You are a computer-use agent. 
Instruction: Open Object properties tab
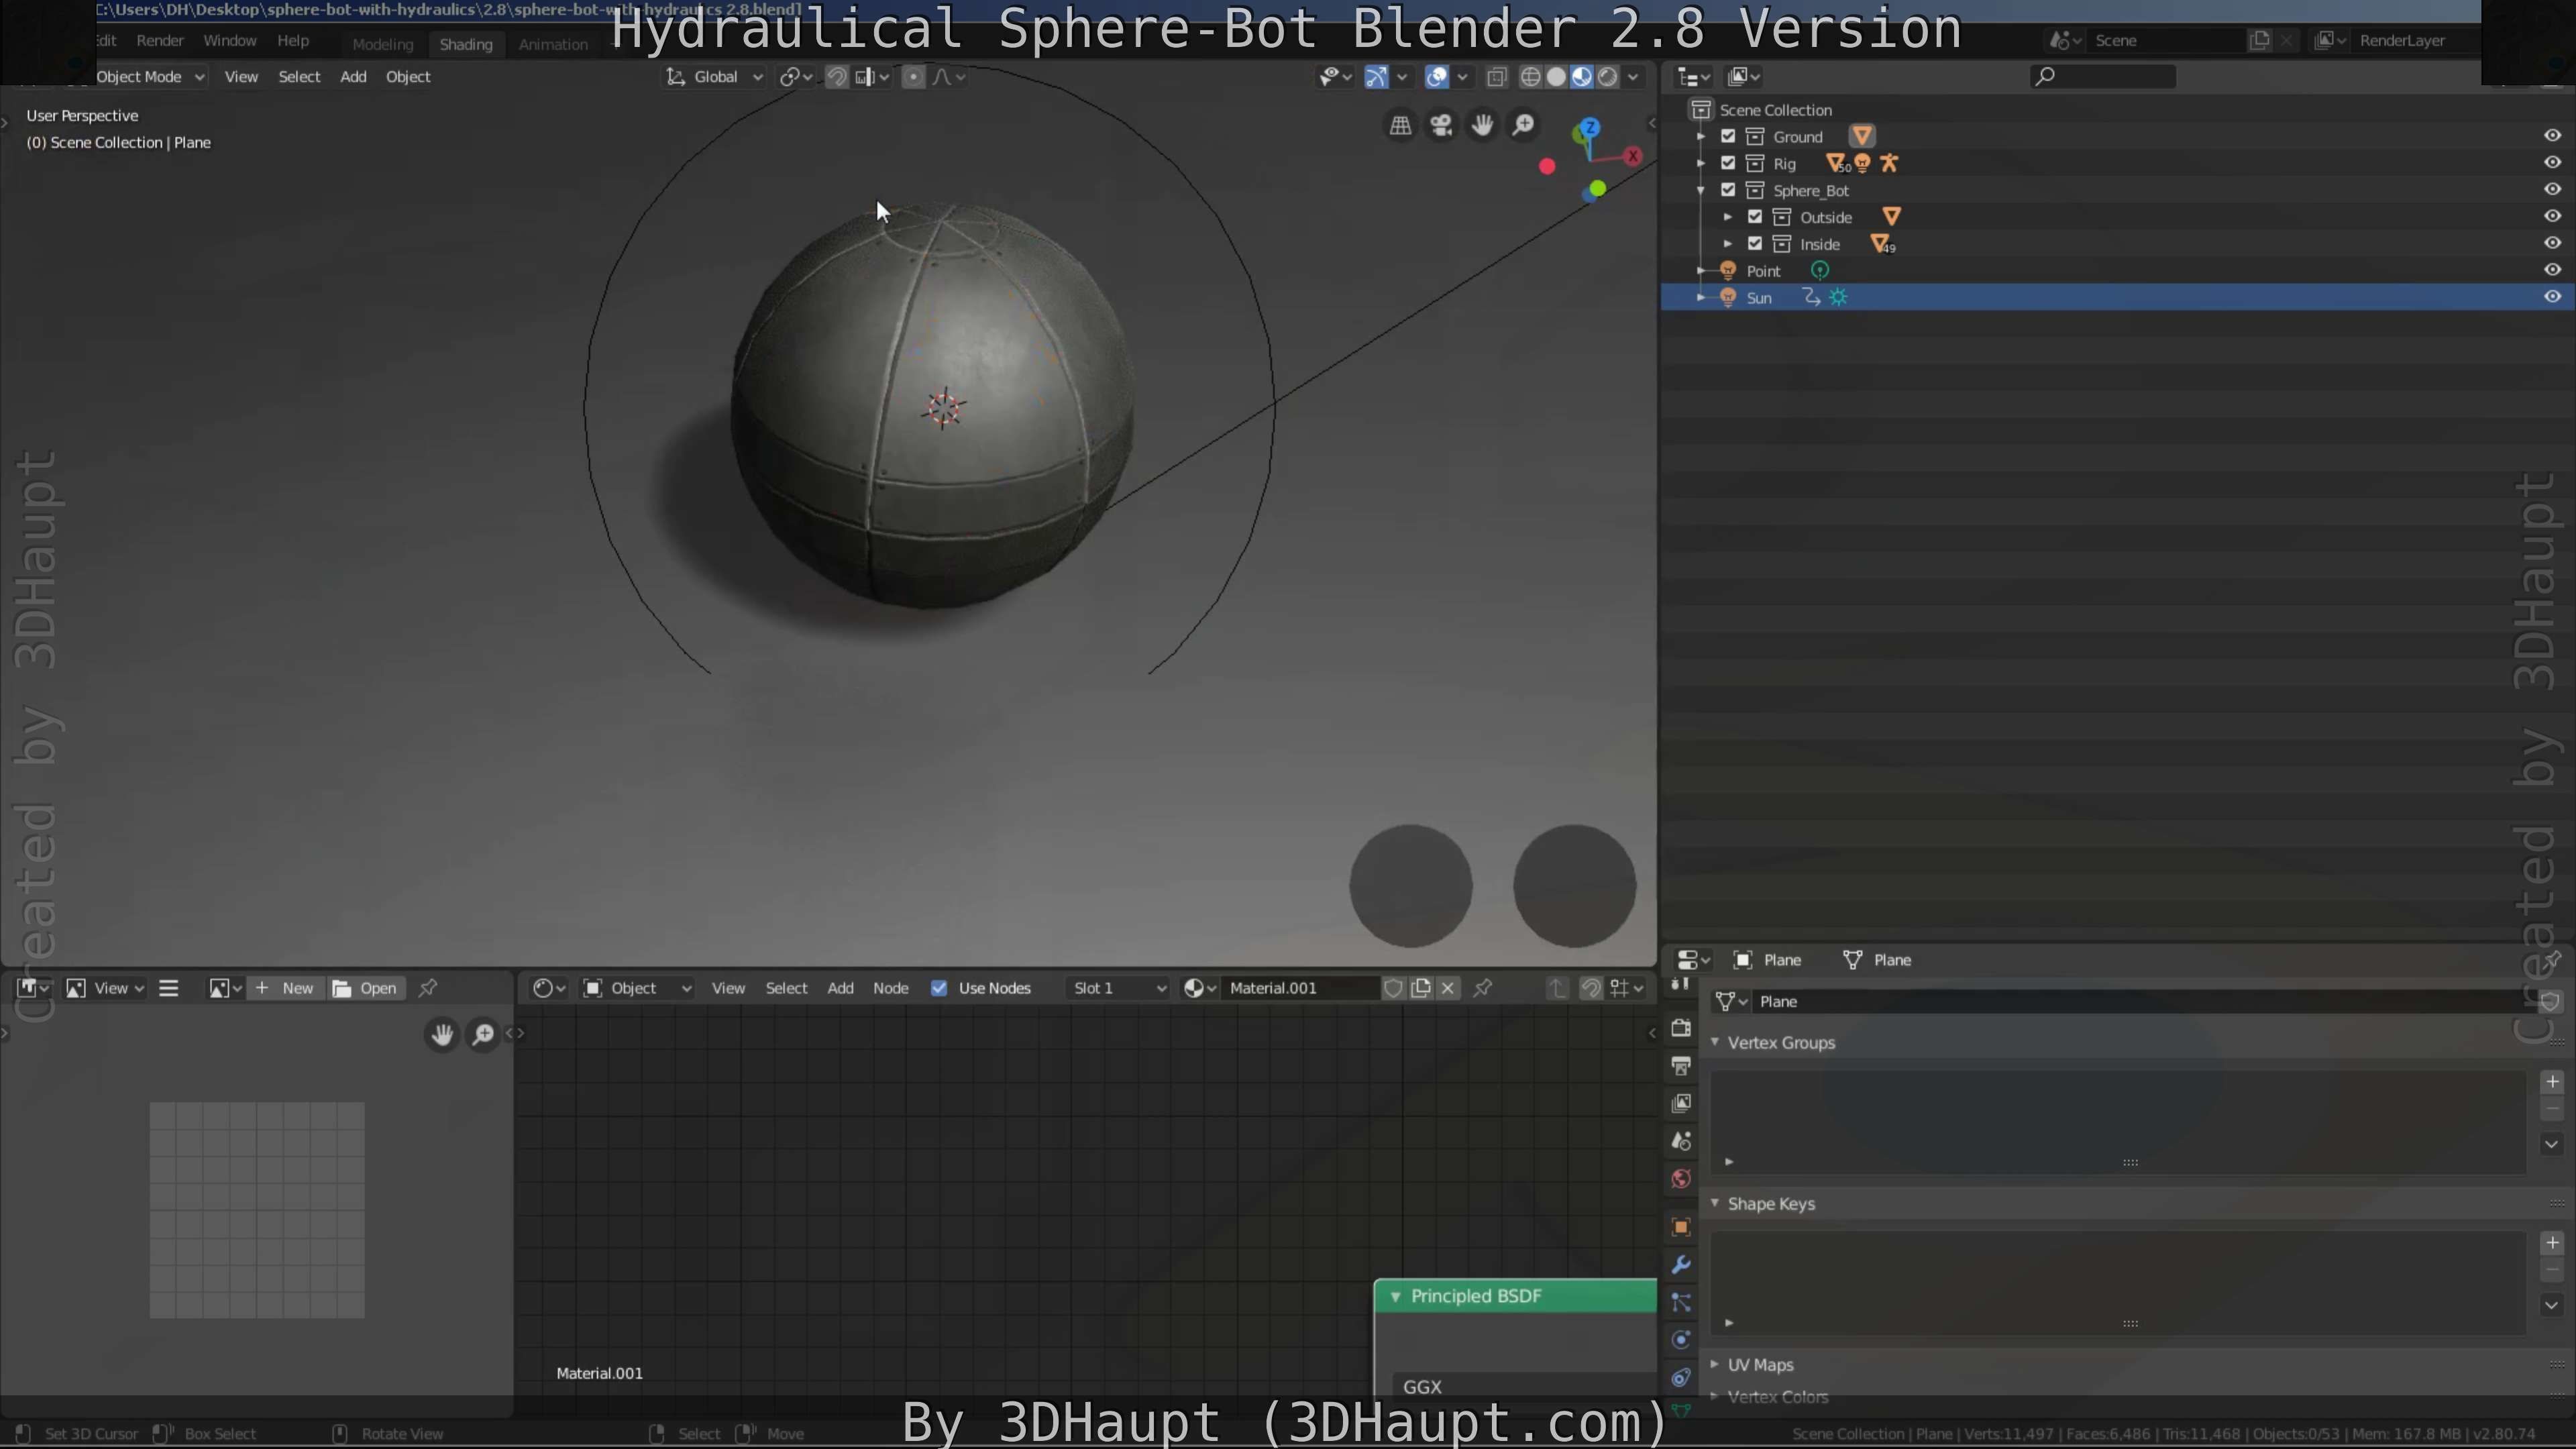pyautogui.click(x=1681, y=1227)
